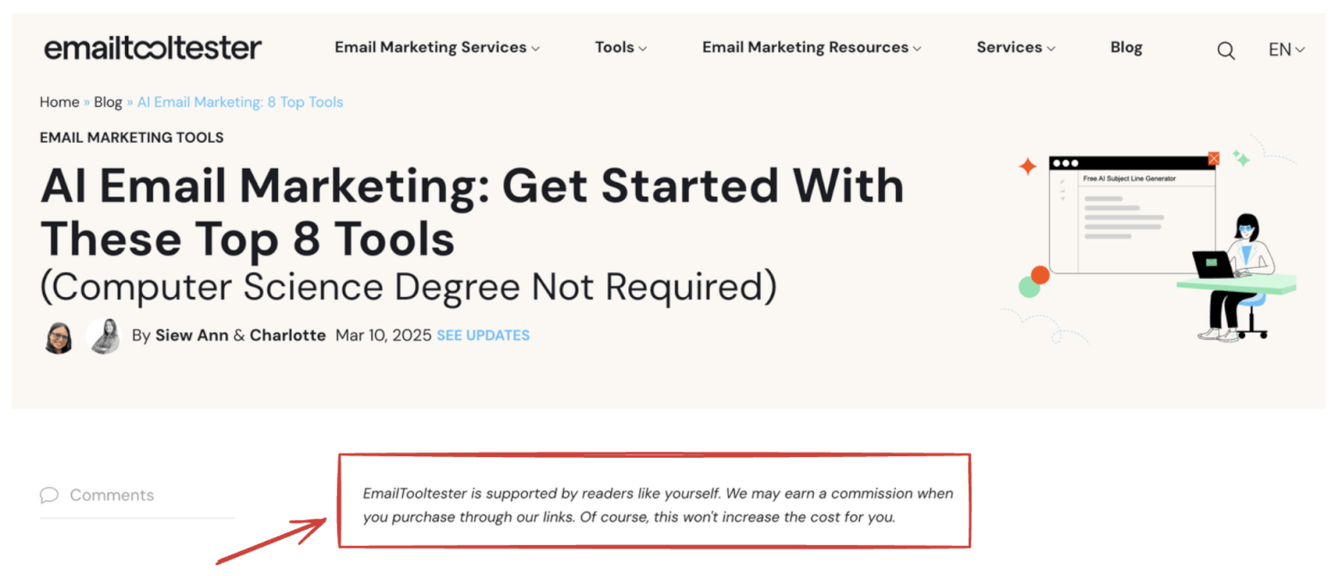
Task: Open comments via speech bubble icon
Action: (50, 495)
